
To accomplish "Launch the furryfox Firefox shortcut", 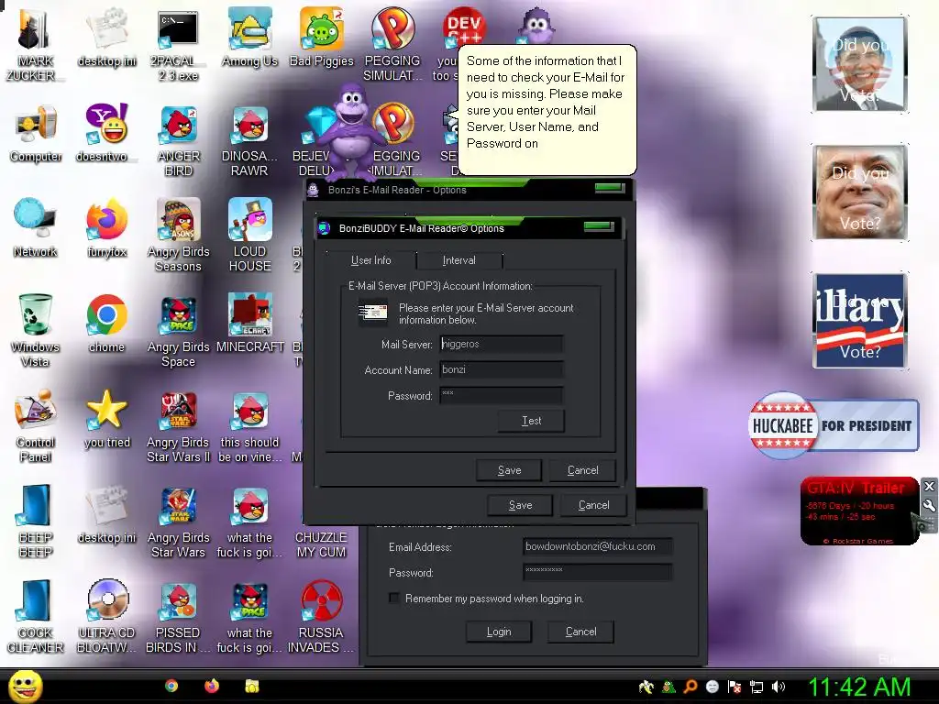I will pyautogui.click(x=106, y=228).
